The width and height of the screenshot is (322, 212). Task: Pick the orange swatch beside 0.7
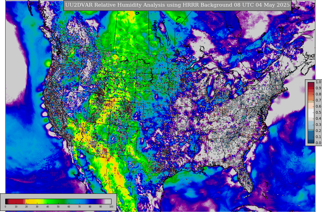[x=311, y=98]
